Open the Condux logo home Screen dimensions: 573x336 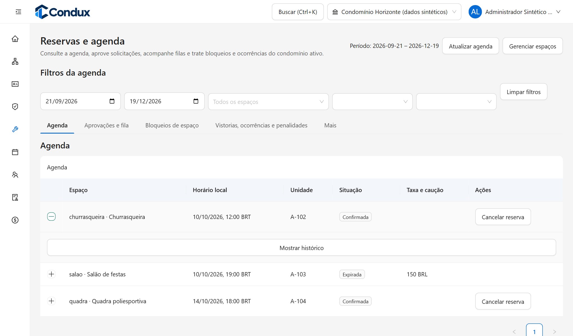tap(63, 12)
